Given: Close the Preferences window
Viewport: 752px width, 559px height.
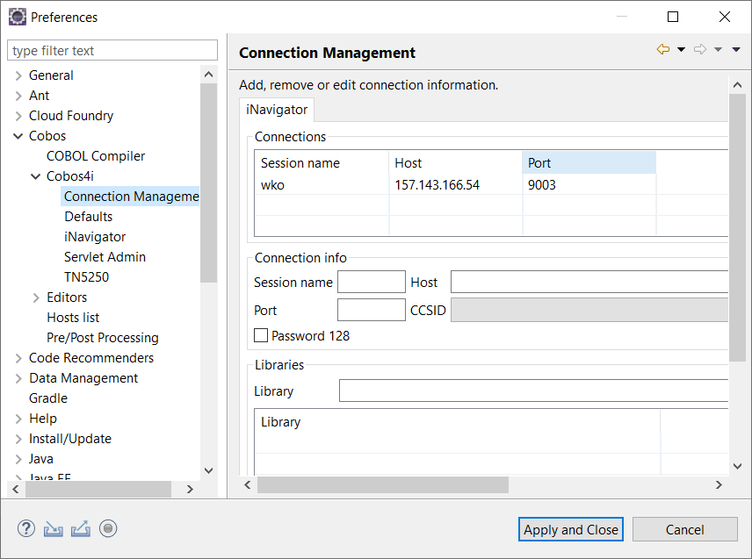Looking at the screenshot, I should click(725, 17).
